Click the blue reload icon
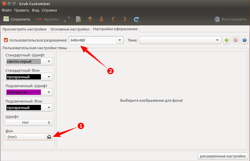Viewport: 250px width, 161px height. pos(136,19)
